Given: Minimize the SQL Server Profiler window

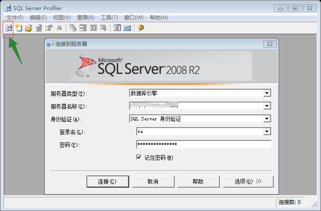Looking at the screenshot, I should pyautogui.click(x=280, y=8).
